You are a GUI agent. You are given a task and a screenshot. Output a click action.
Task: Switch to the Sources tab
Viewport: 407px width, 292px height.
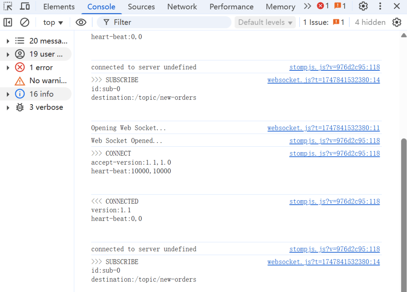pyautogui.click(x=141, y=7)
